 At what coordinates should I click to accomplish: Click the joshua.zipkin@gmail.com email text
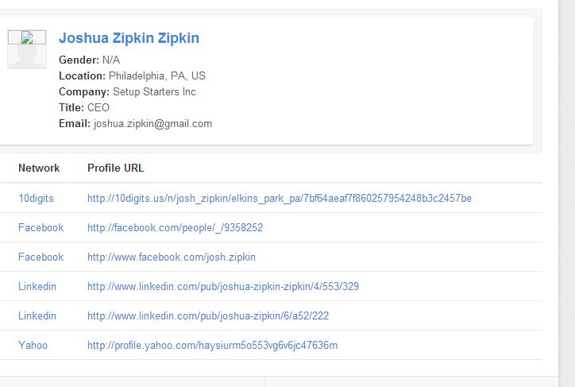coord(152,124)
